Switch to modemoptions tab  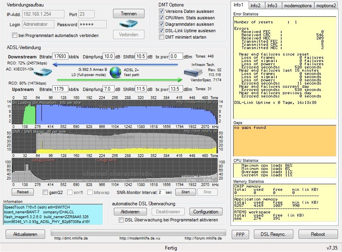pos(298,6)
